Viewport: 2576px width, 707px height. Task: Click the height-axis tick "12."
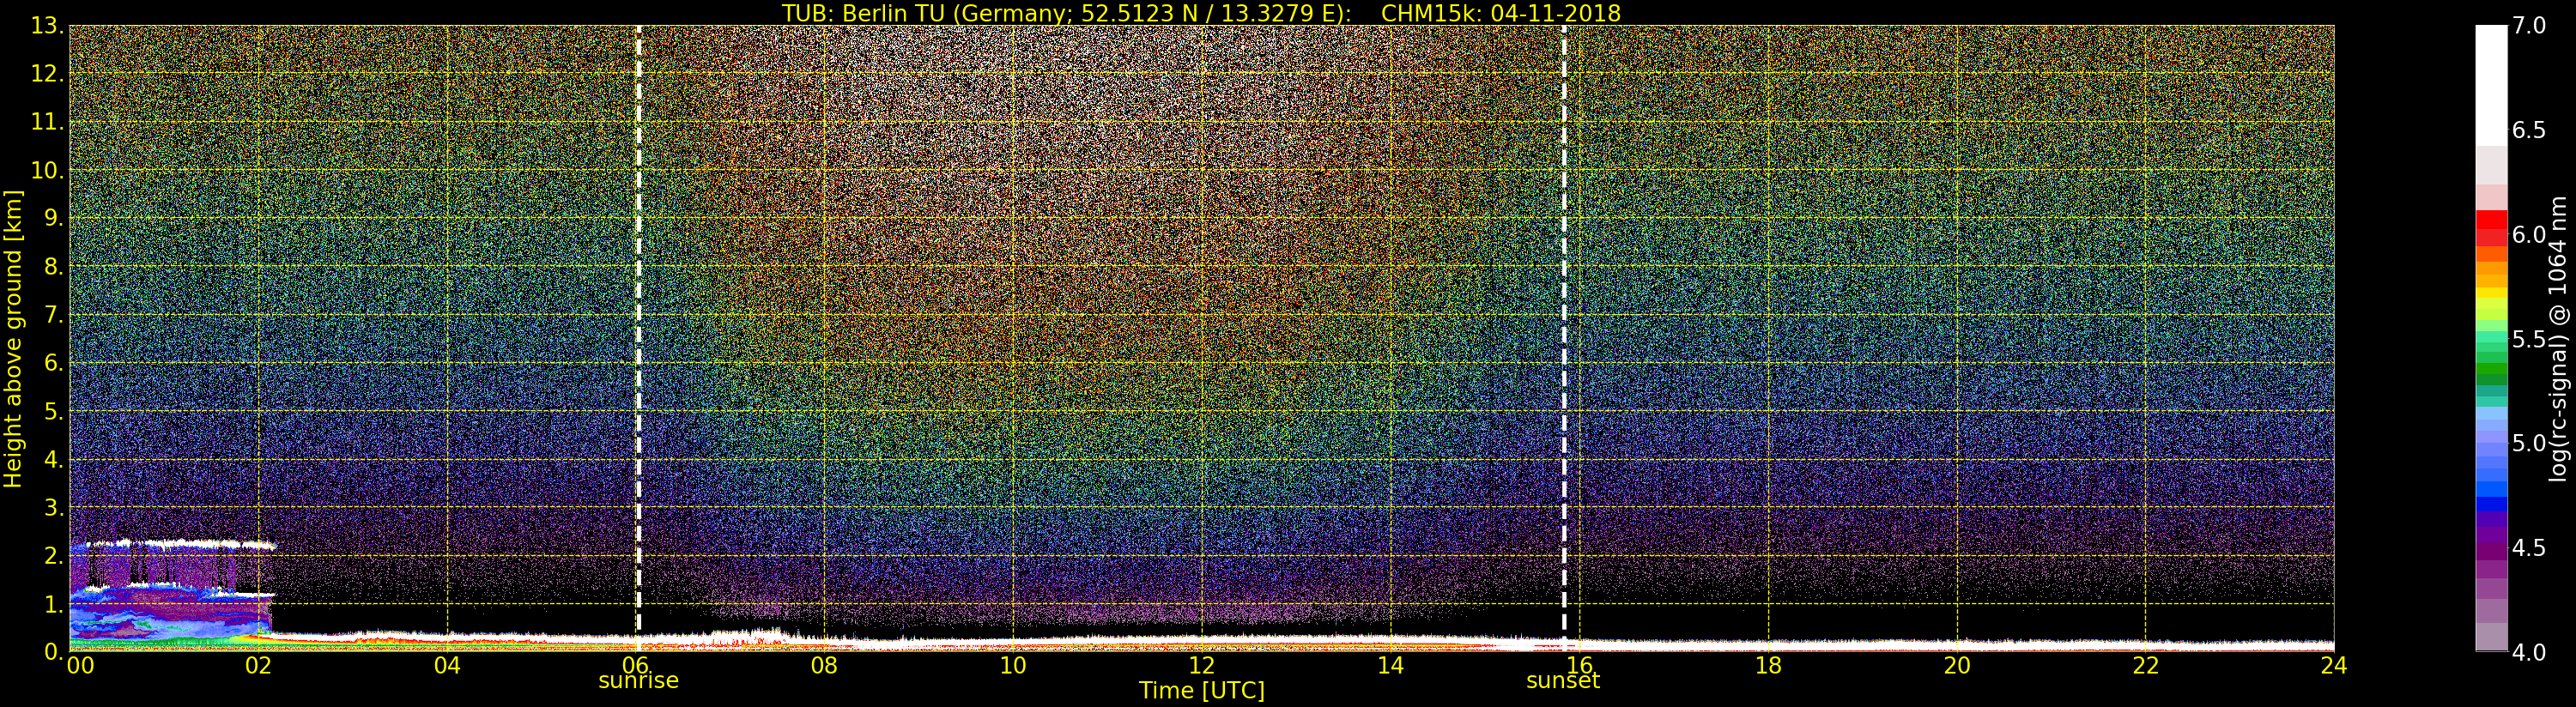coord(47,74)
